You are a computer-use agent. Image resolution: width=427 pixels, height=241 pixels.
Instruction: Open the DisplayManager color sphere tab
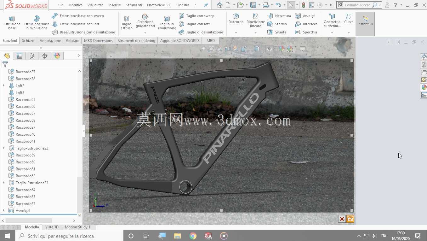tap(57, 56)
